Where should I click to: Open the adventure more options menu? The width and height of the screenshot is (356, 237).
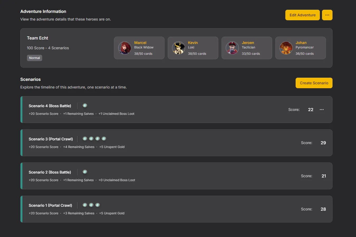[x=327, y=15]
